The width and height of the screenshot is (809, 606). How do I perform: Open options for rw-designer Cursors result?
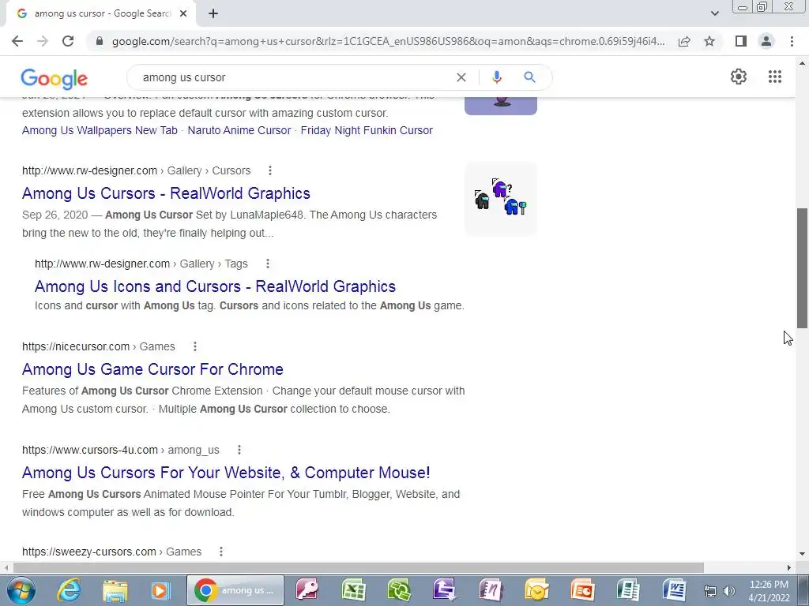tap(270, 170)
